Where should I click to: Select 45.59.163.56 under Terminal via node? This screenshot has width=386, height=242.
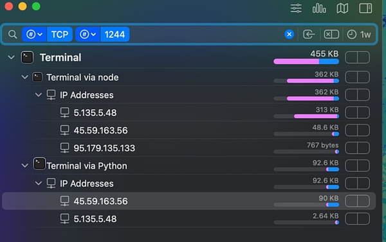(100, 130)
